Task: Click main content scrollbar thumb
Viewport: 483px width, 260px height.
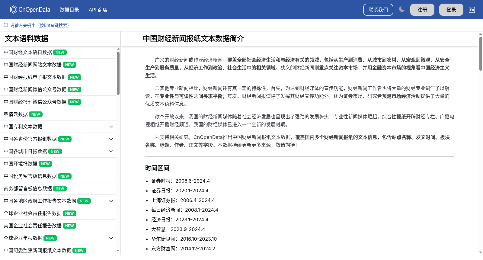Action: coord(481,54)
